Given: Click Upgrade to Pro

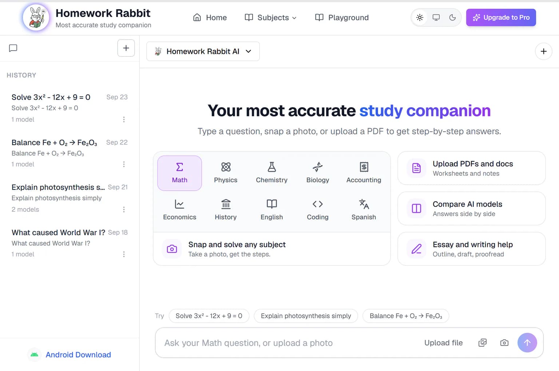Looking at the screenshot, I should tap(501, 17).
